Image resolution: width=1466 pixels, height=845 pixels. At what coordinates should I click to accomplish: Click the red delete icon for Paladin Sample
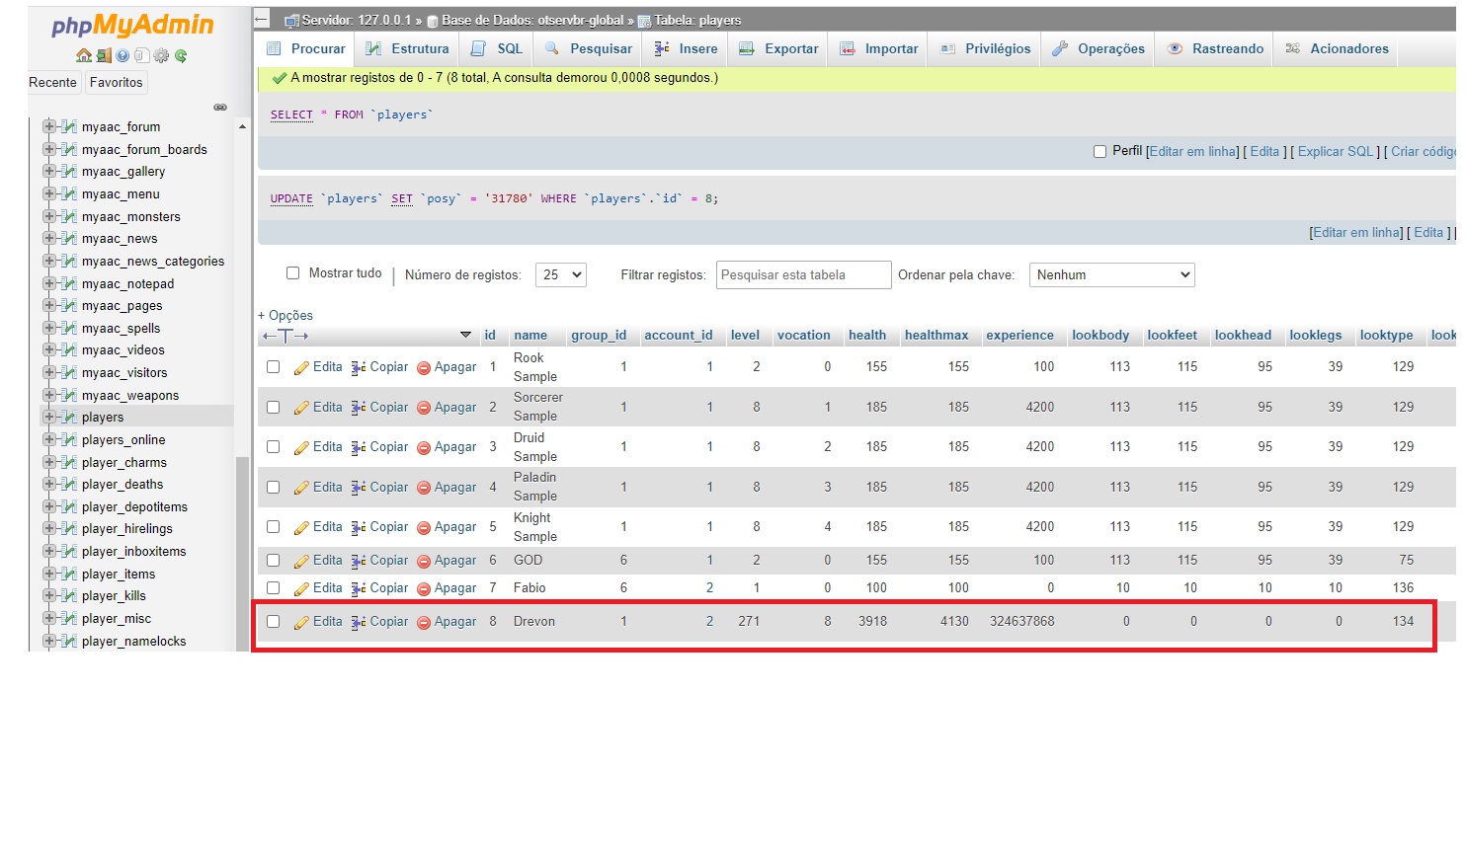click(x=424, y=488)
